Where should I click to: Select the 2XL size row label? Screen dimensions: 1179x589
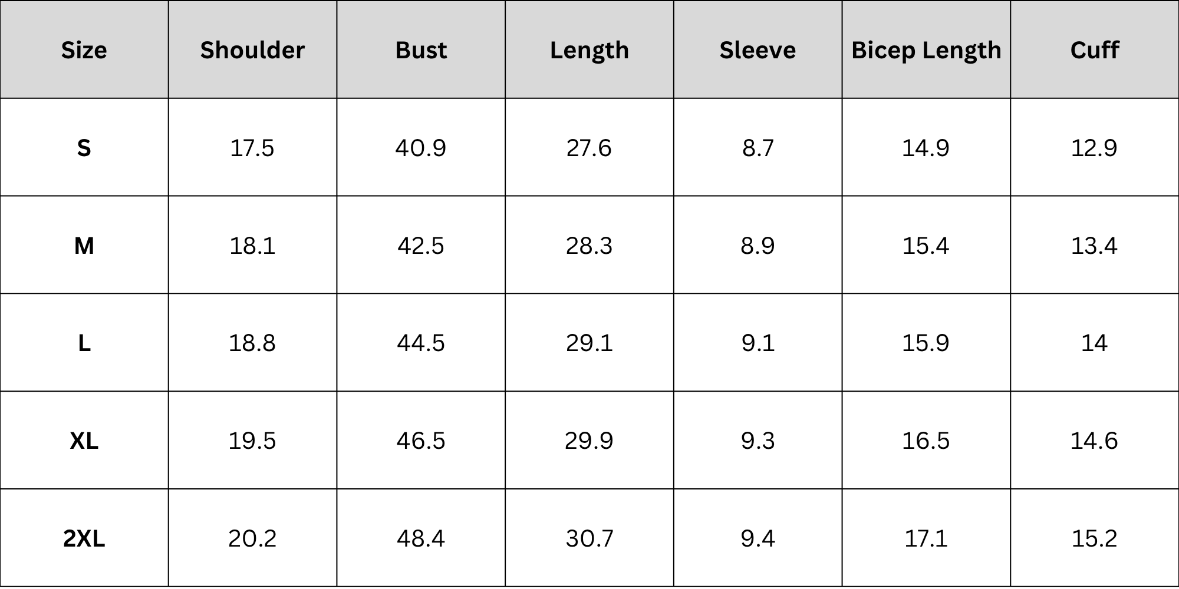point(84,538)
